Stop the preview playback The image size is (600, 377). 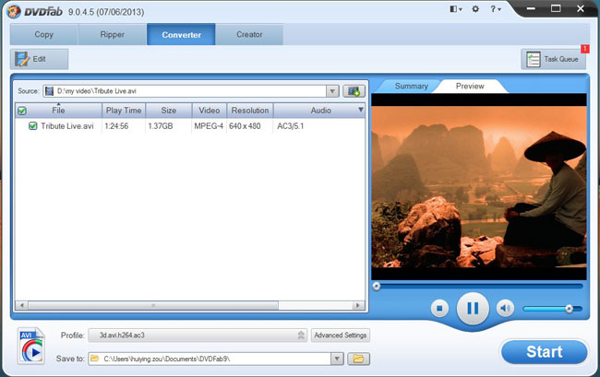439,308
